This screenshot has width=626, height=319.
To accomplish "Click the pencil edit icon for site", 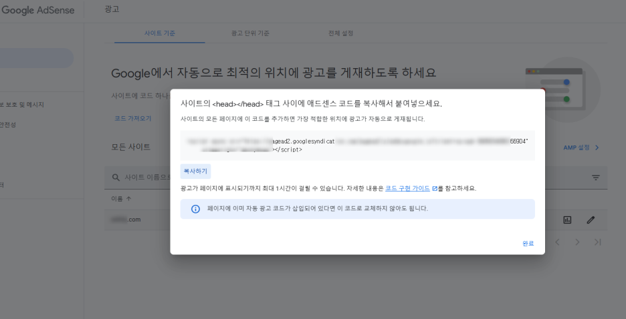I will (x=591, y=220).
